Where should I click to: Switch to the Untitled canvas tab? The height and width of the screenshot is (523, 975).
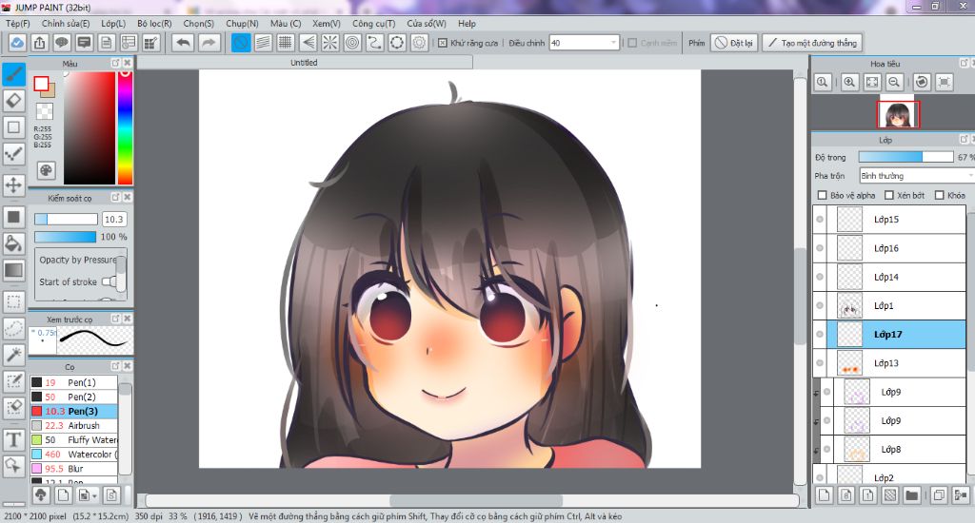304,63
